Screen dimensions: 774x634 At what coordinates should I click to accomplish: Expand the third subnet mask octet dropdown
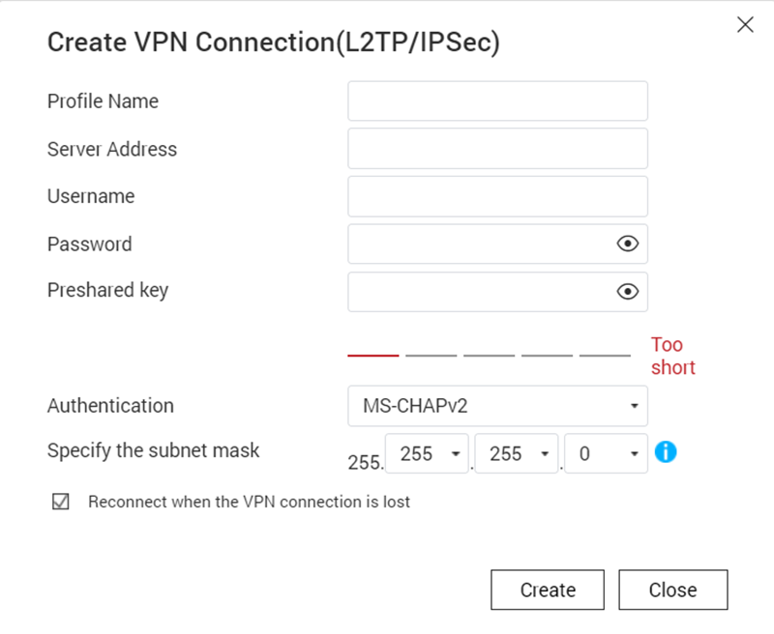click(517, 453)
